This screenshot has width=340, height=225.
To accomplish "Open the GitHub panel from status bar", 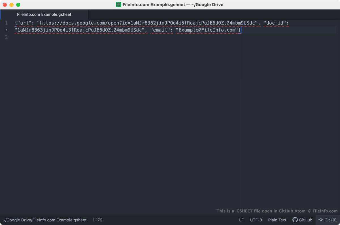I will click(302, 220).
